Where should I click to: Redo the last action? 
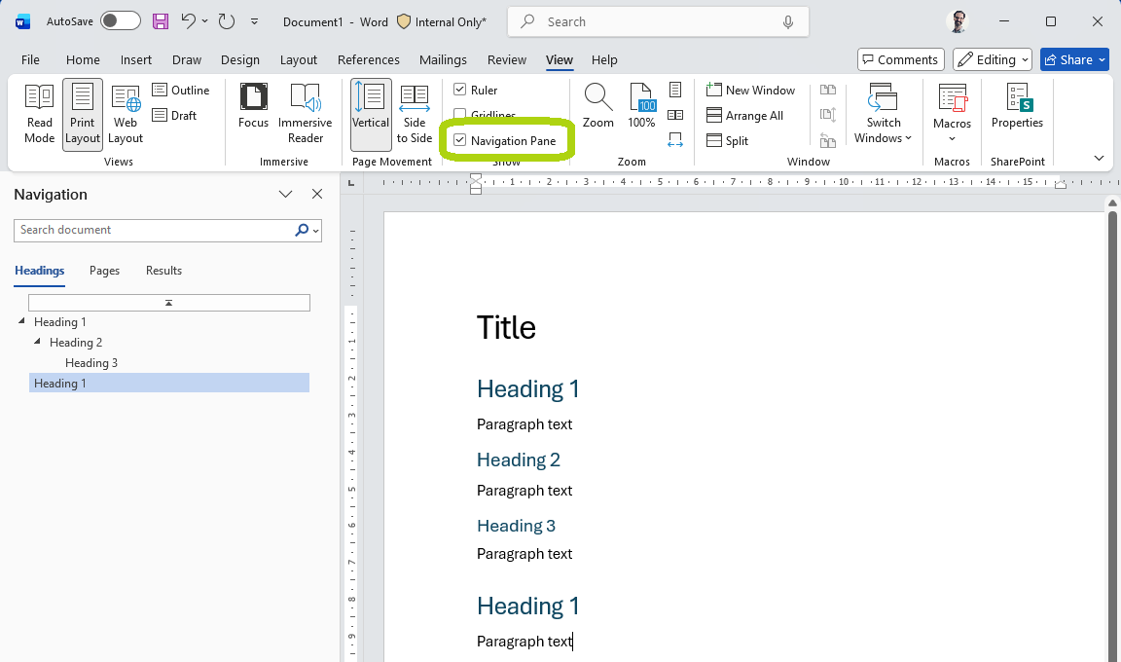coord(227,21)
